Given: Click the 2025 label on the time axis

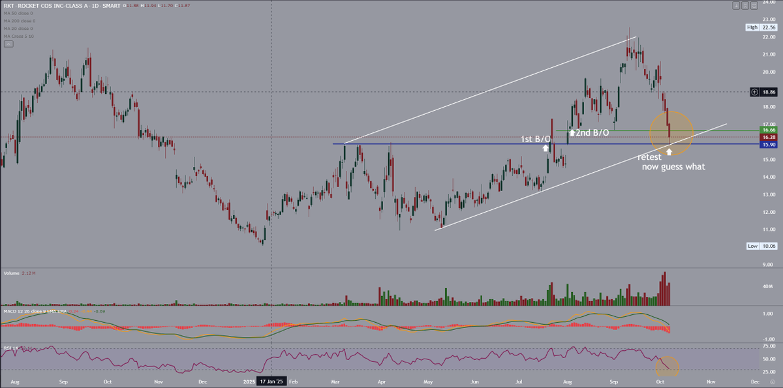Looking at the screenshot, I should 248,381.
